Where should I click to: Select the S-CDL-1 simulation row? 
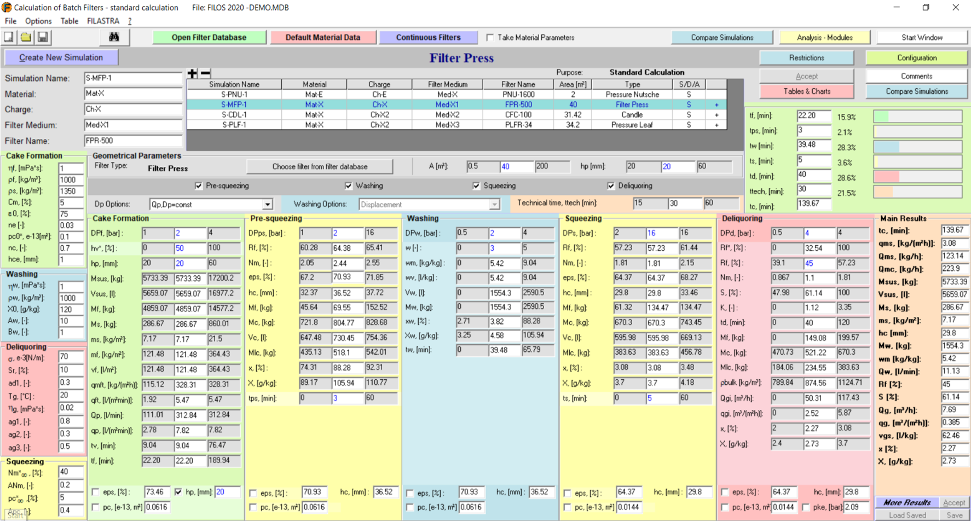[x=456, y=115]
